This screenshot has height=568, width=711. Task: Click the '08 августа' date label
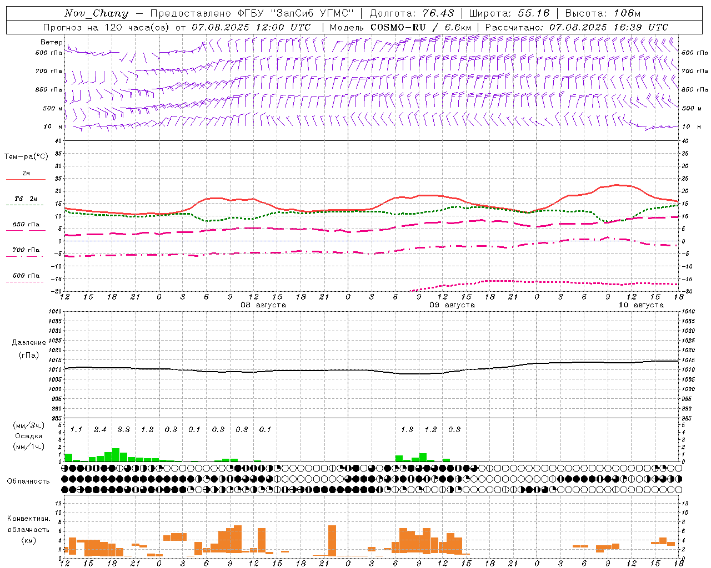263,305
